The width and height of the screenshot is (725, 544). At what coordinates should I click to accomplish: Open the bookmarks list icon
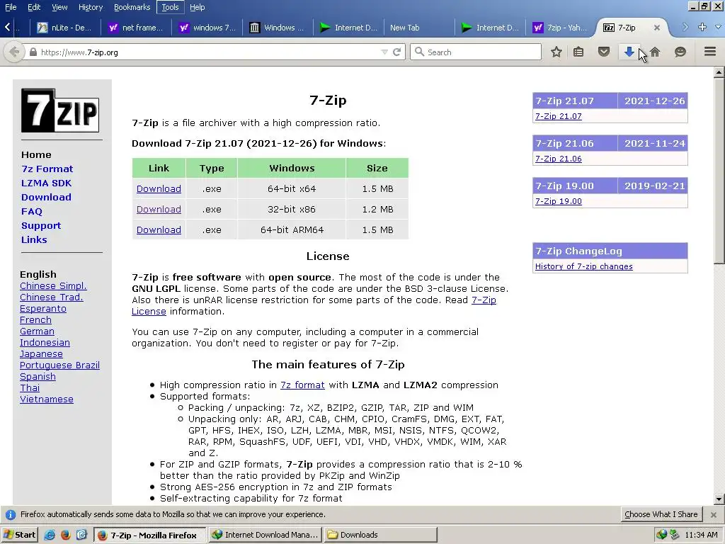[578, 52]
